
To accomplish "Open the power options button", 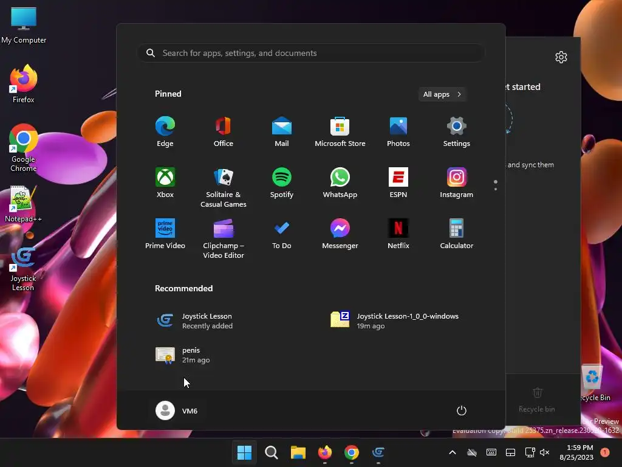I will [x=462, y=410].
